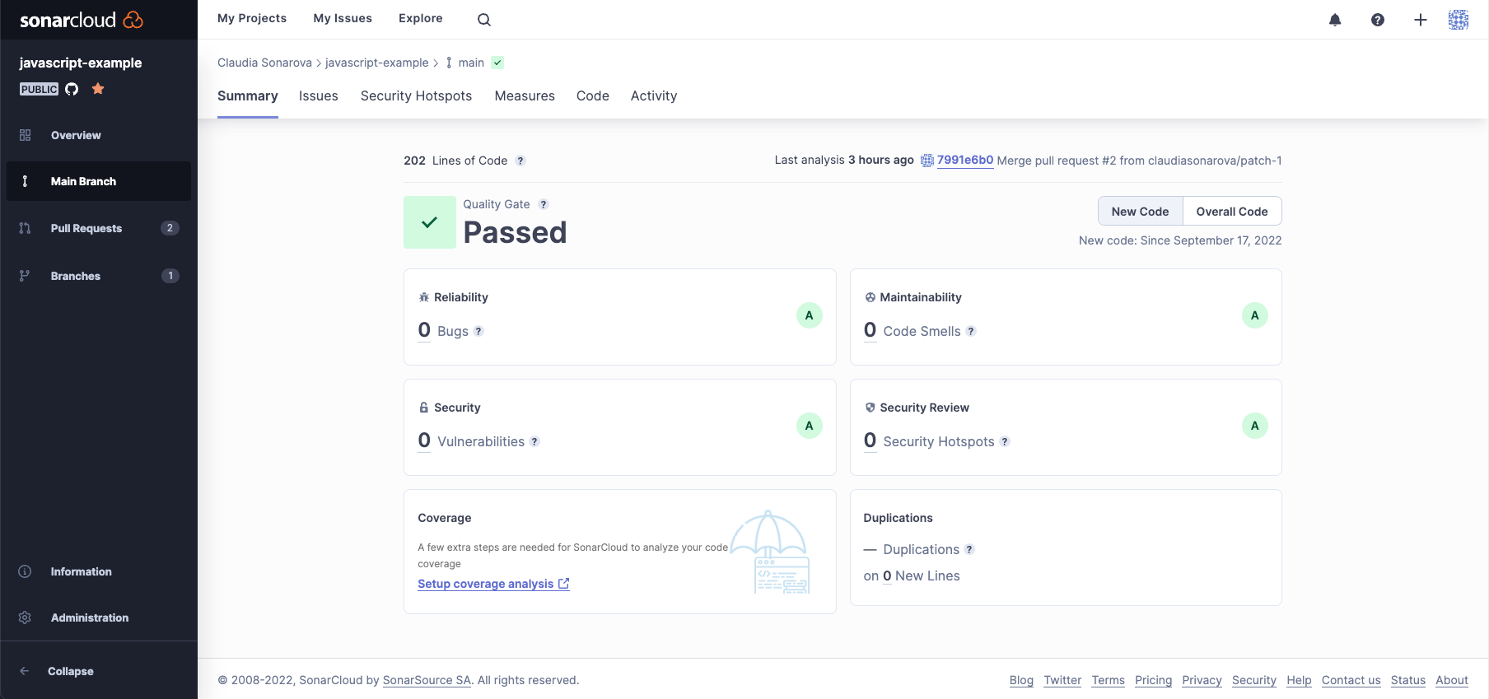Open My Issues in top navigation
This screenshot has width=1489, height=699.
(x=343, y=18)
